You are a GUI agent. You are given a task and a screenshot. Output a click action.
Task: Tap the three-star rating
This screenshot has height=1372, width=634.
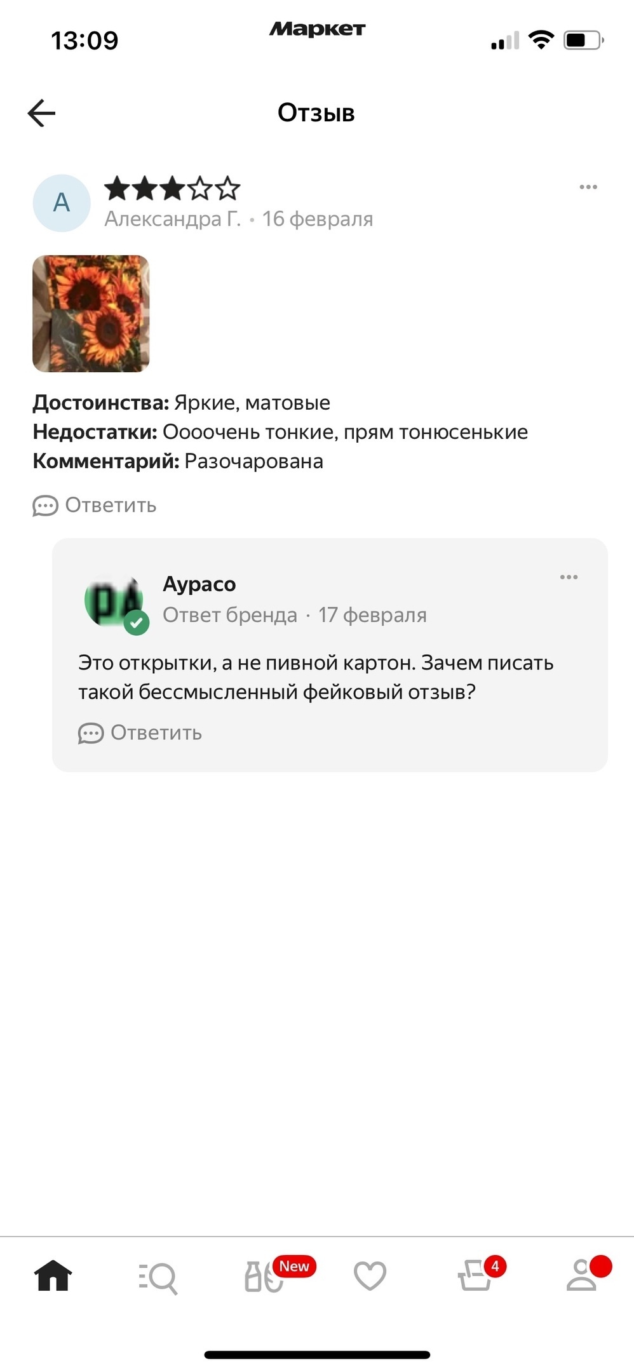coord(172,189)
